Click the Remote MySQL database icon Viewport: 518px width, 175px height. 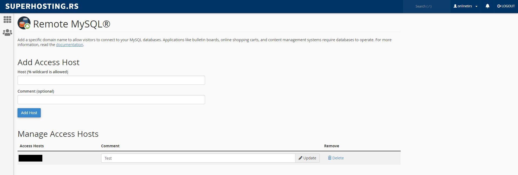(24, 23)
